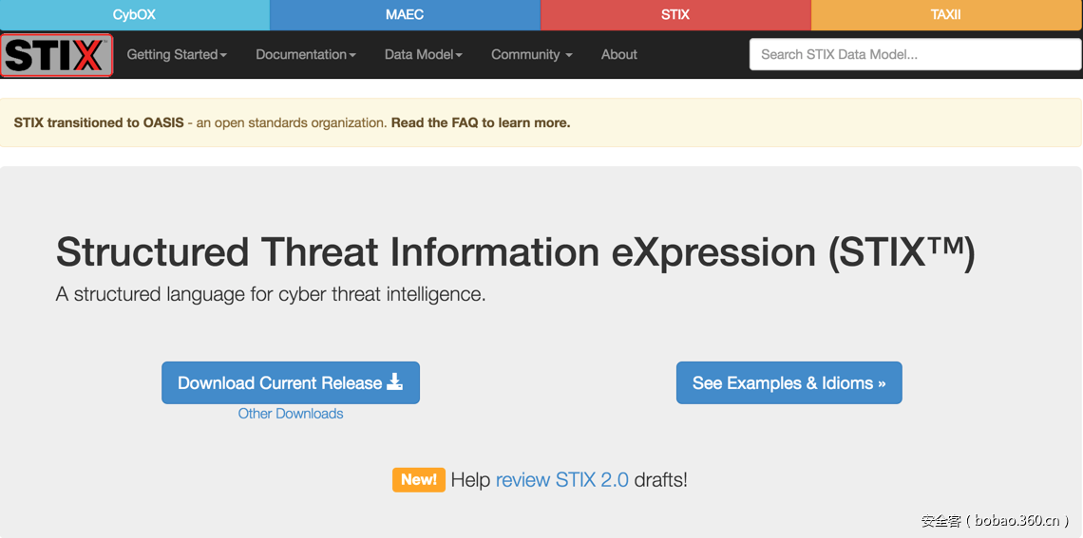Click the orange New! badge

pyautogui.click(x=418, y=479)
